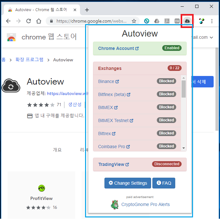Click the Chrome address bar URL
Viewport: 220px width, 219px height.
click(91, 21)
